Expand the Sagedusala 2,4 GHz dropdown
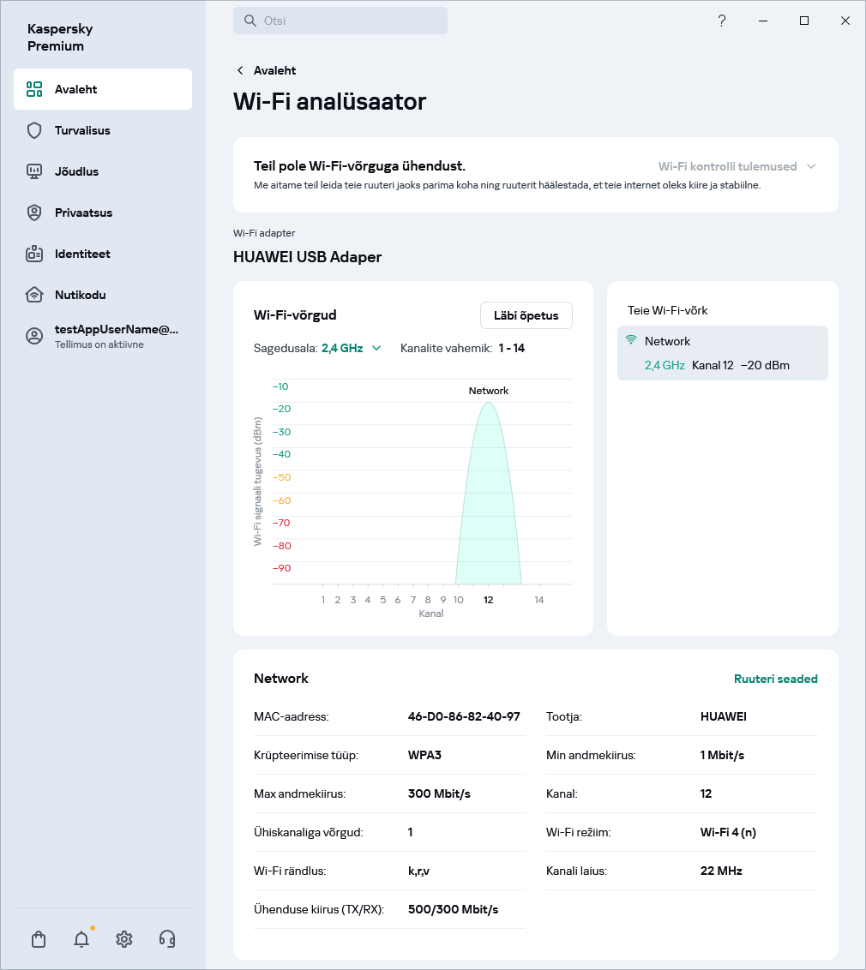 [352, 348]
